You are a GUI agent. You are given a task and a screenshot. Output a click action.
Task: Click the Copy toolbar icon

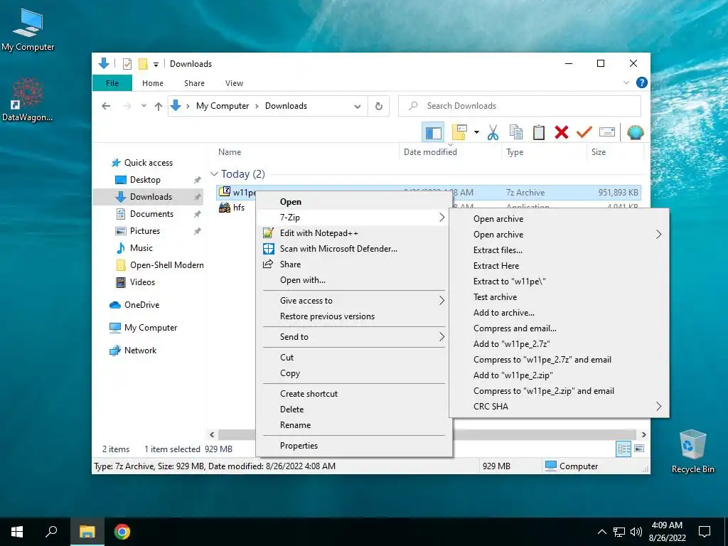tap(516, 132)
